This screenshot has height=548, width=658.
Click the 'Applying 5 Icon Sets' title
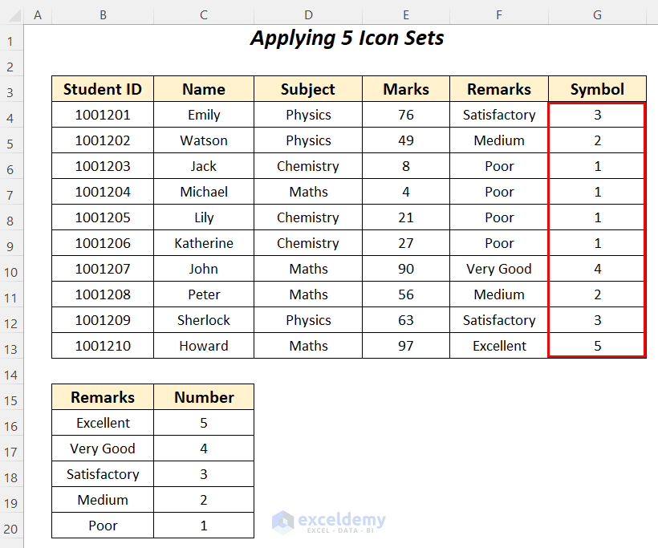coord(347,39)
